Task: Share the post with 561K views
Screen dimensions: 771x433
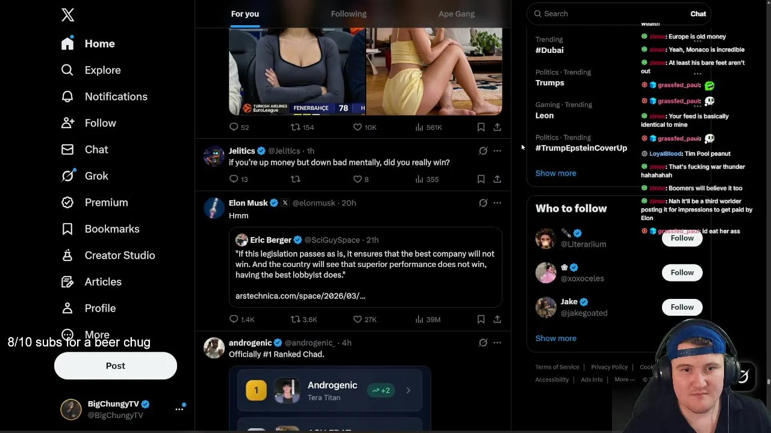Action: (x=497, y=127)
